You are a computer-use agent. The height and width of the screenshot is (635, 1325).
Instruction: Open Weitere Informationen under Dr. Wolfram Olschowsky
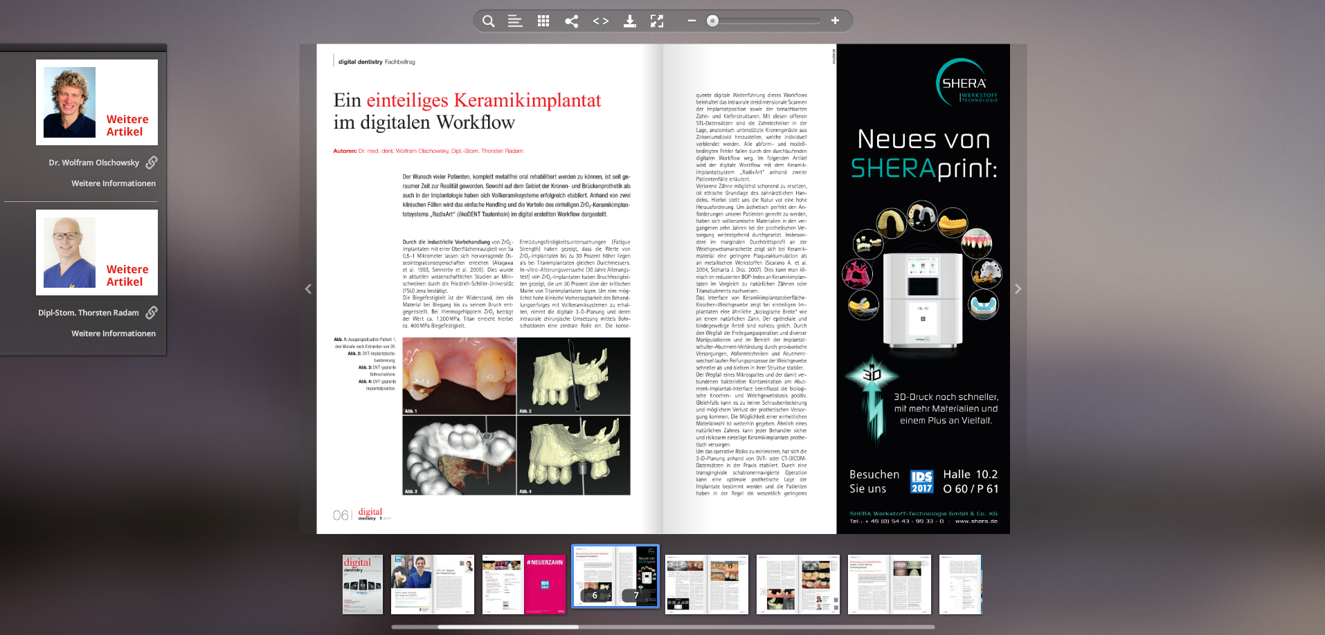click(114, 183)
